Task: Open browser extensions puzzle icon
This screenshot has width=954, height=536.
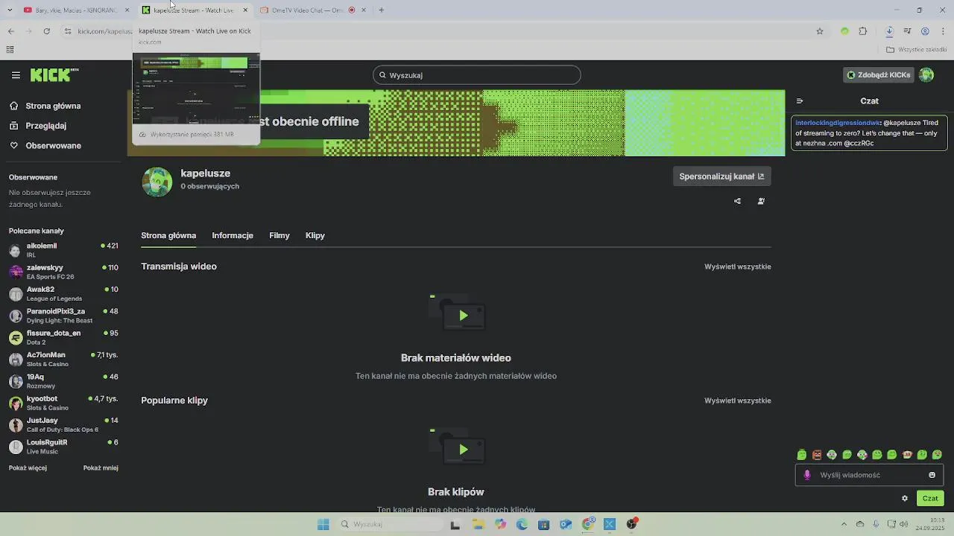Action: click(x=863, y=31)
